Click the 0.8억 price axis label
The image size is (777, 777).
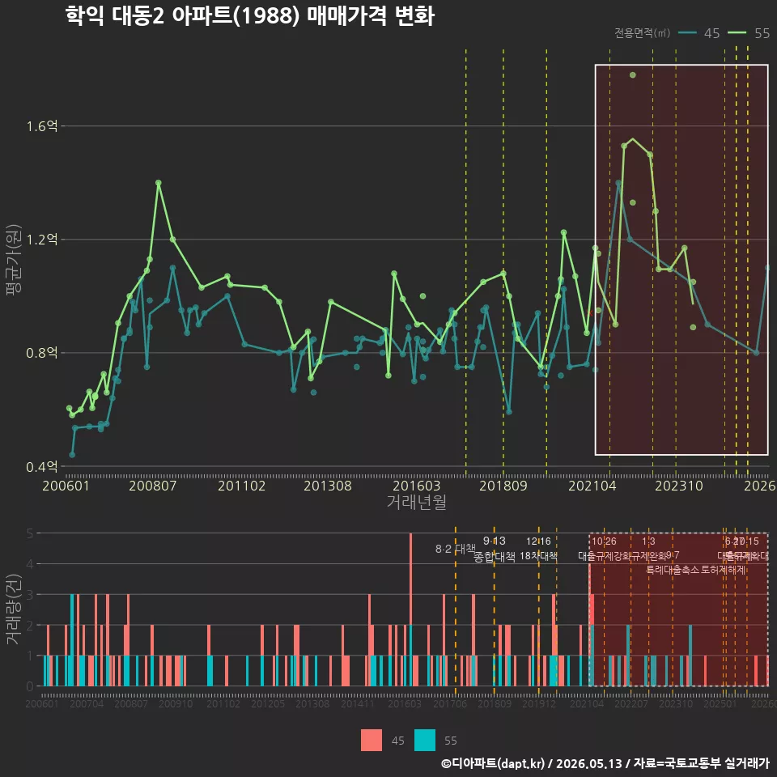point(42,354)
